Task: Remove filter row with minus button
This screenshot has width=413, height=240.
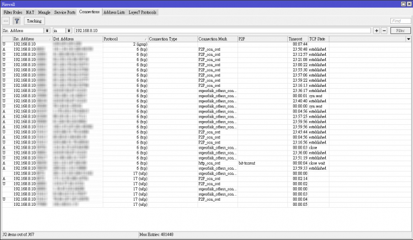Action: [x=385, y=31]
